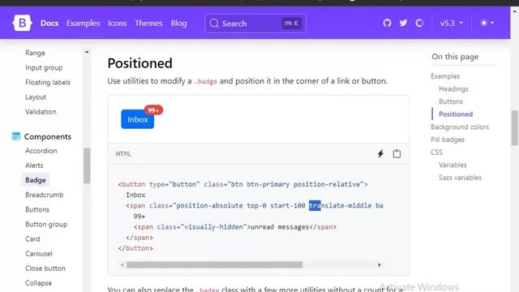The width and height of the screenshot is (519, 292).
Task: Copy code with clipboard icon
Action: click(x=397, y=153)
